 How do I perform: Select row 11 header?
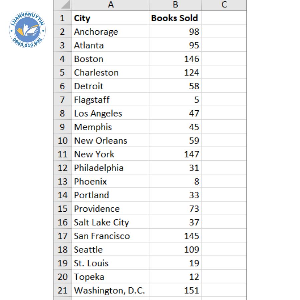click(x=62, y=154)
